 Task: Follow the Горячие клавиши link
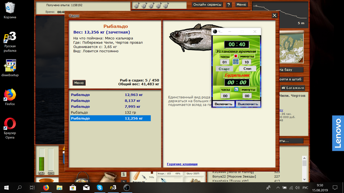pyautogui.click(x=182, y=164)
